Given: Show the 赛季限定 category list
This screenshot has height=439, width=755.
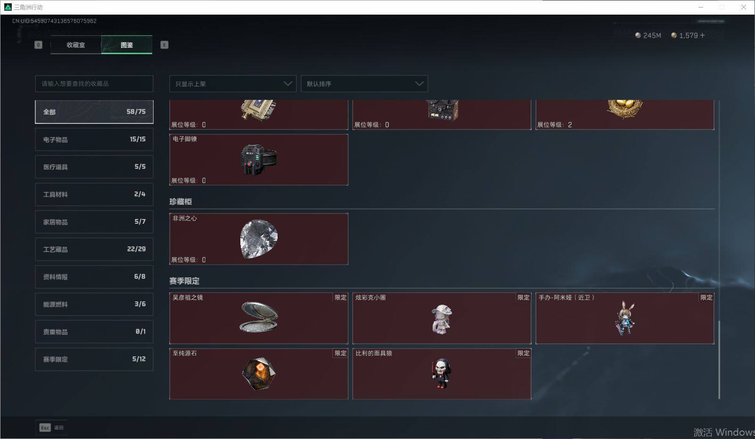Looking at the screenshot, I should point(94,359).
